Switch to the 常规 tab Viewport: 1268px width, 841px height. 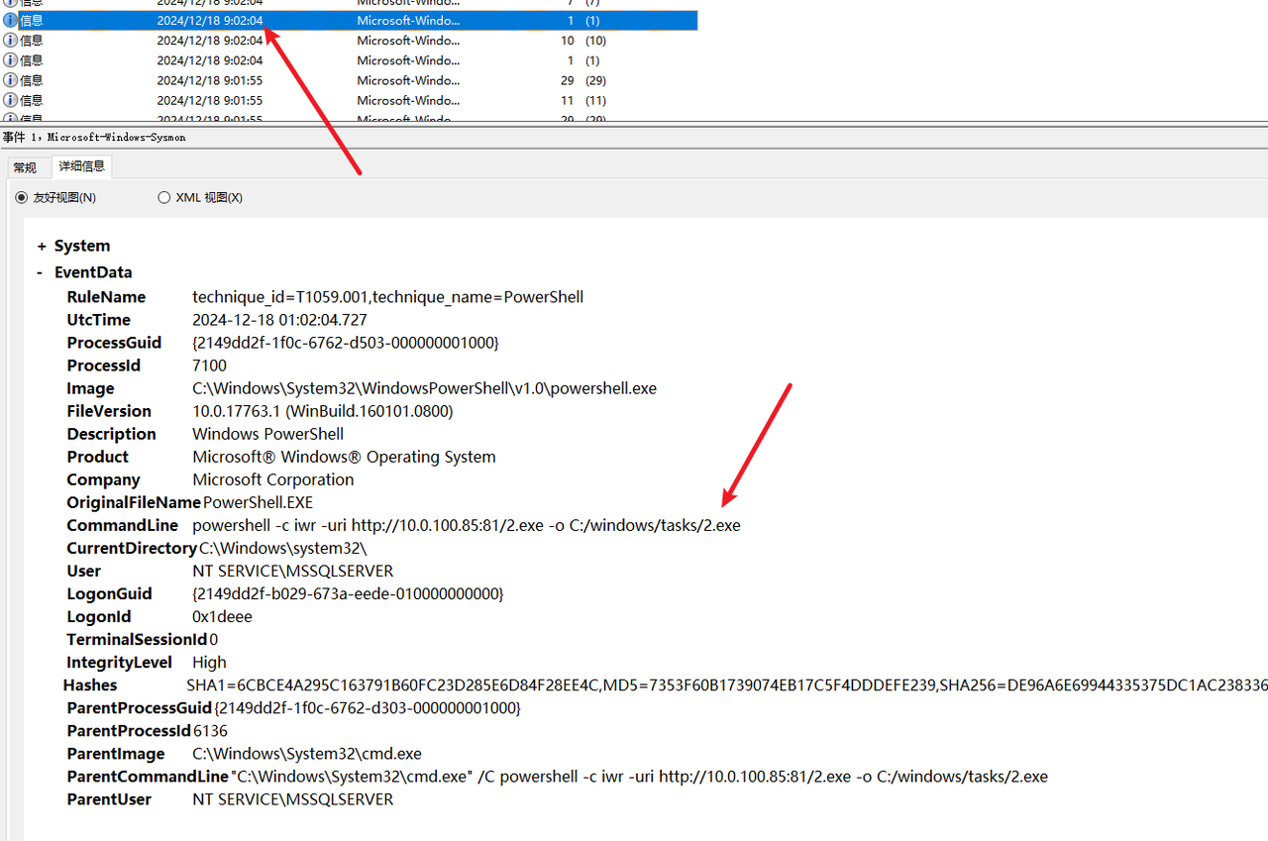25,167
